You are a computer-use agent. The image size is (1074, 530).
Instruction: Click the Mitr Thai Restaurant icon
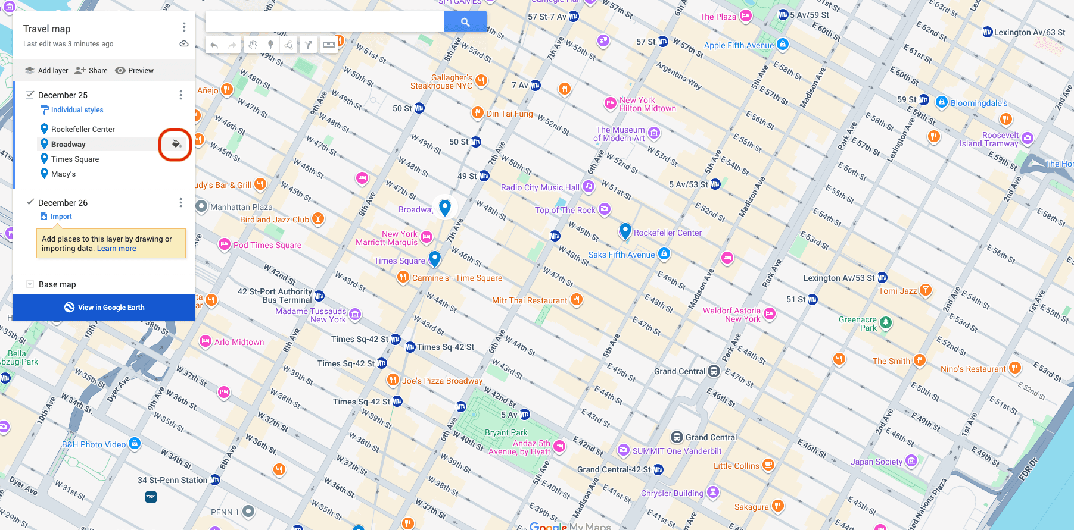[x=577, y=300]
